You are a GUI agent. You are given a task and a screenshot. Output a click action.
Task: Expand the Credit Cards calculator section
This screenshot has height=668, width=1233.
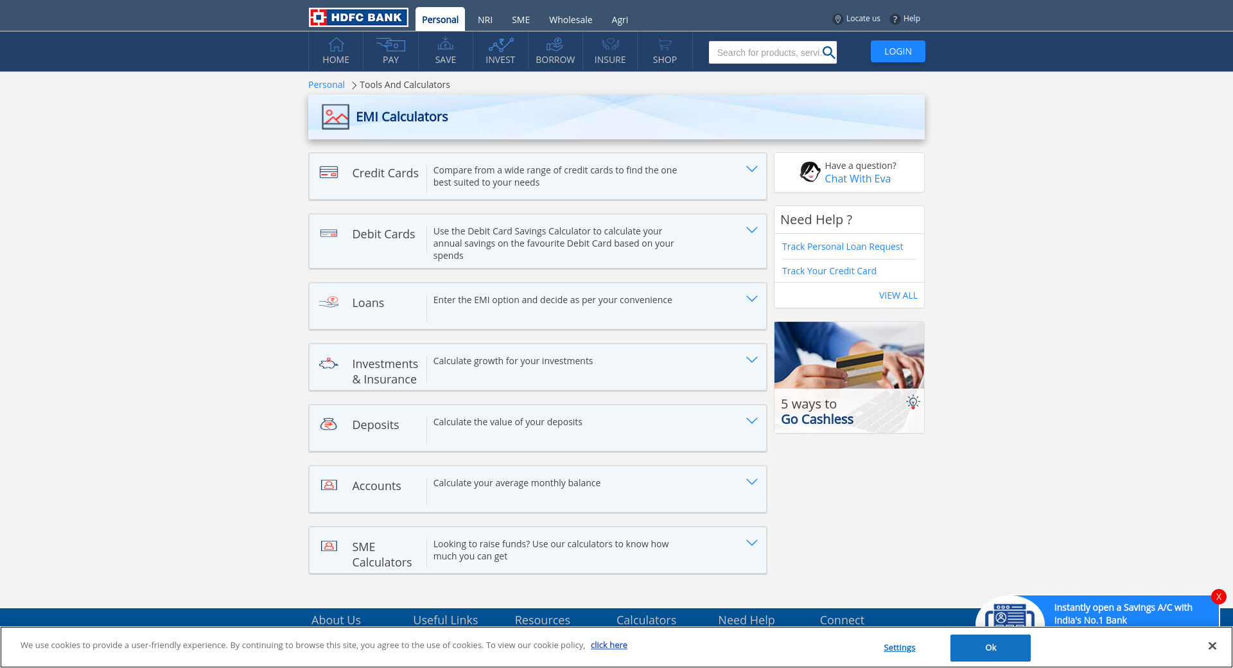click(x=751, y=169)
